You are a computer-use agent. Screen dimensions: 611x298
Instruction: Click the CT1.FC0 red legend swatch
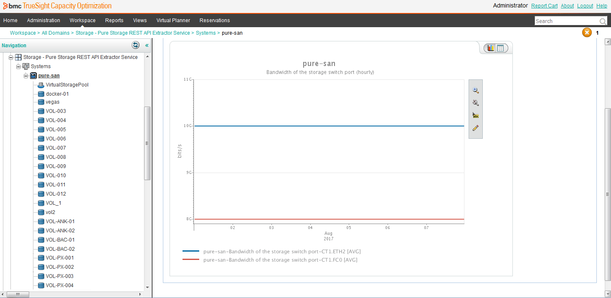[x=191, y=260]
